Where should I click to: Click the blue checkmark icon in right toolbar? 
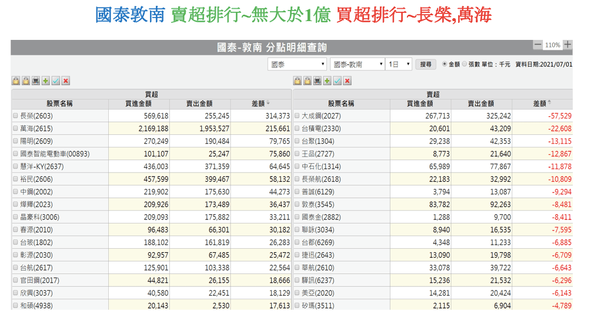click(x=338, y=81)
